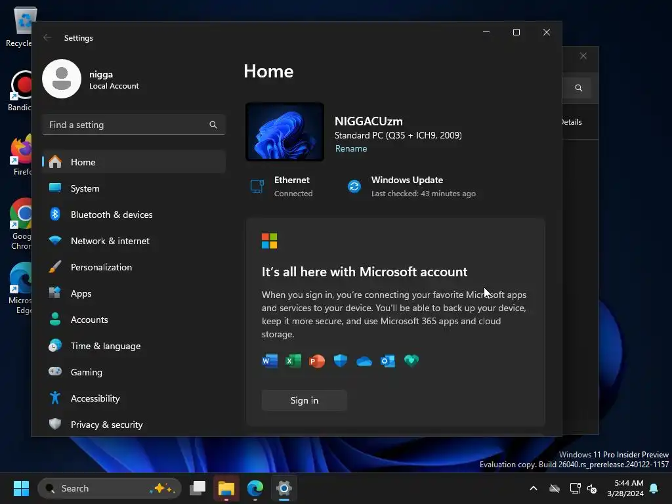Expand the hidden icons tray chevron
672x504 pixels.
(534, 488)
